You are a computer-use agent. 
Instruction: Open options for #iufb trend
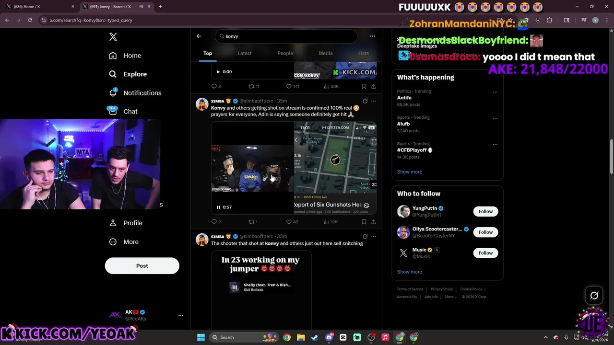[495, 118]
